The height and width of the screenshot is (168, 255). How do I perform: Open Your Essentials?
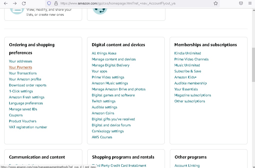186,89
